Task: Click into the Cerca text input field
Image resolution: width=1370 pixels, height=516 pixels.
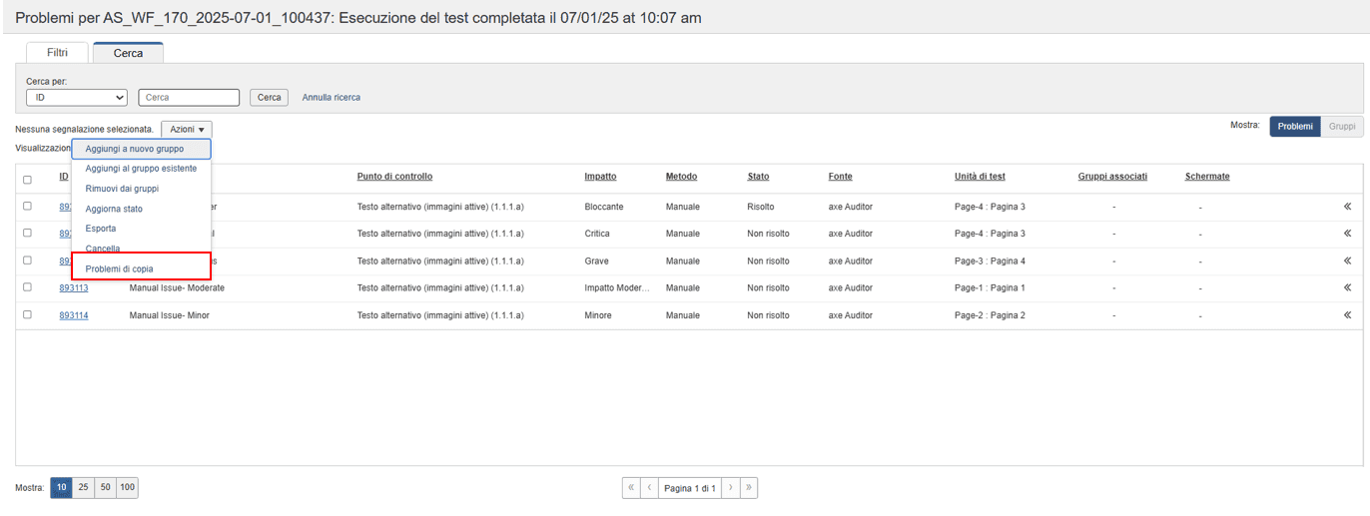Action: click(x=189, y=98)
